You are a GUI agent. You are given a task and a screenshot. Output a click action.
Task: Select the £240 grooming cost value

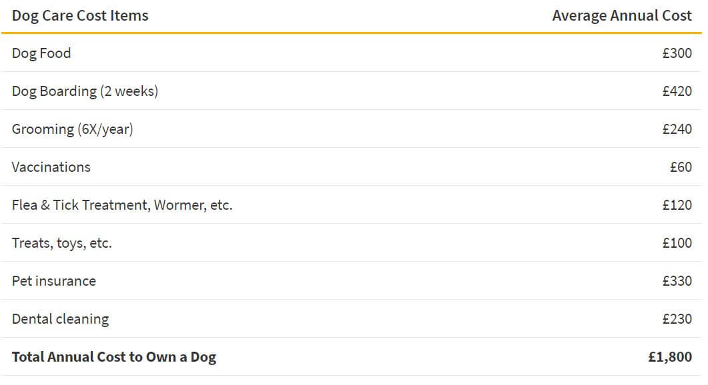[x=677, y=129]
